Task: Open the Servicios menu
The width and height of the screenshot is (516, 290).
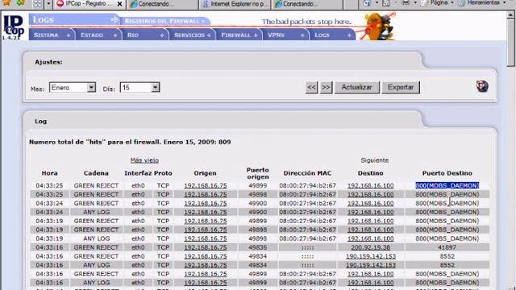Action: (x=192, y=35)
